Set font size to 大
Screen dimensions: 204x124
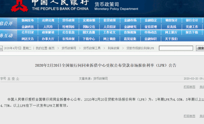point(9,79)
